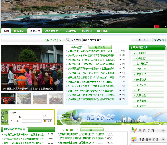
Task: Click the 查询 query button
Action: pyautogui.click(x=48, y=121)
